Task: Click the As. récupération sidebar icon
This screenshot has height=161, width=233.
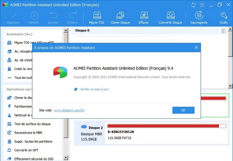Action: 9,51
